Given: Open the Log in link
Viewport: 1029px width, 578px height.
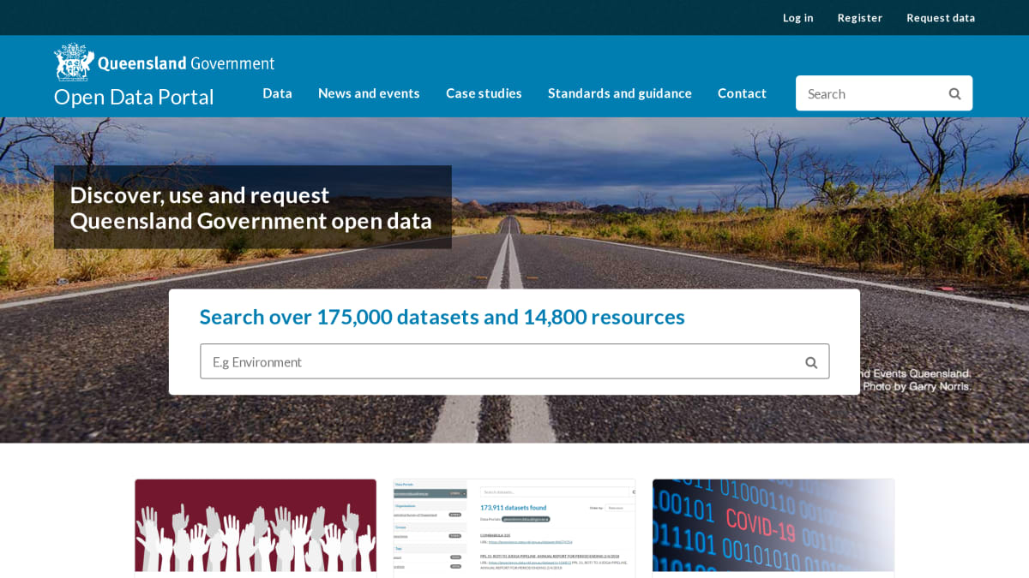Looking at the screenshot, I should (797, 18).
